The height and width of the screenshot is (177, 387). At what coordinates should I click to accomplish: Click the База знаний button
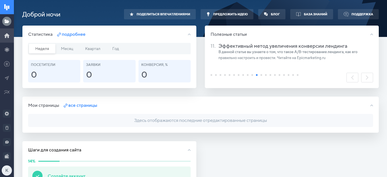pyautogui.click(x=312, y=14)
